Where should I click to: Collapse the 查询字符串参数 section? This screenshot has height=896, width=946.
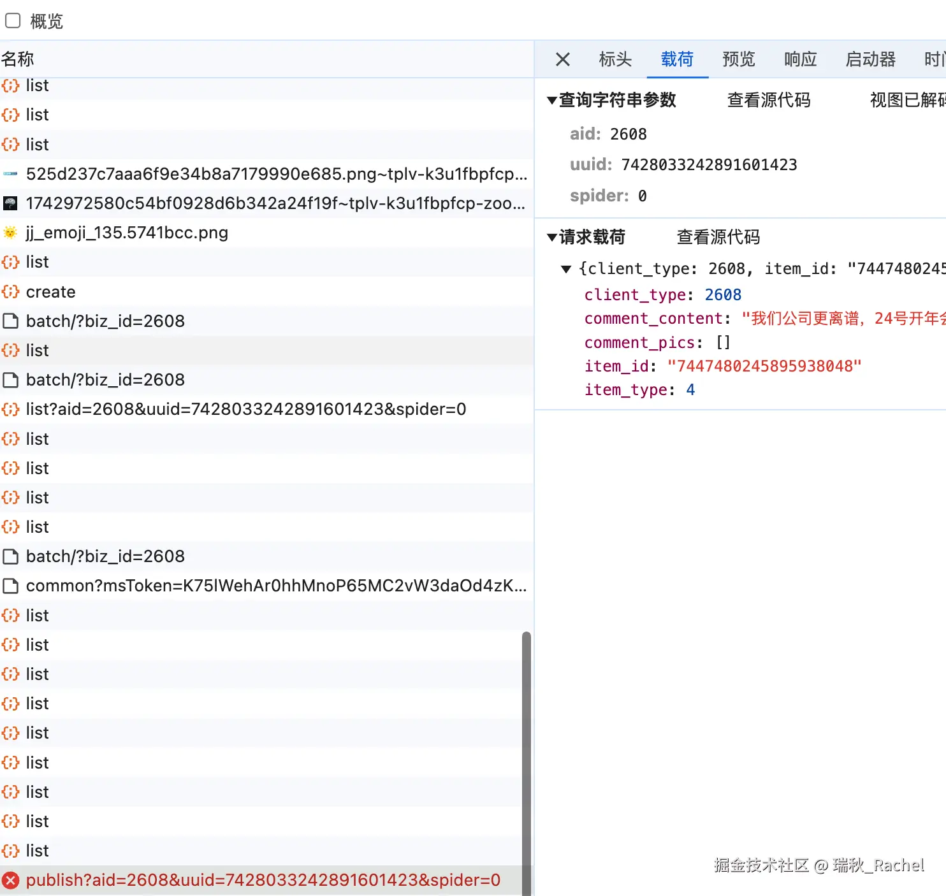point(552,101)
